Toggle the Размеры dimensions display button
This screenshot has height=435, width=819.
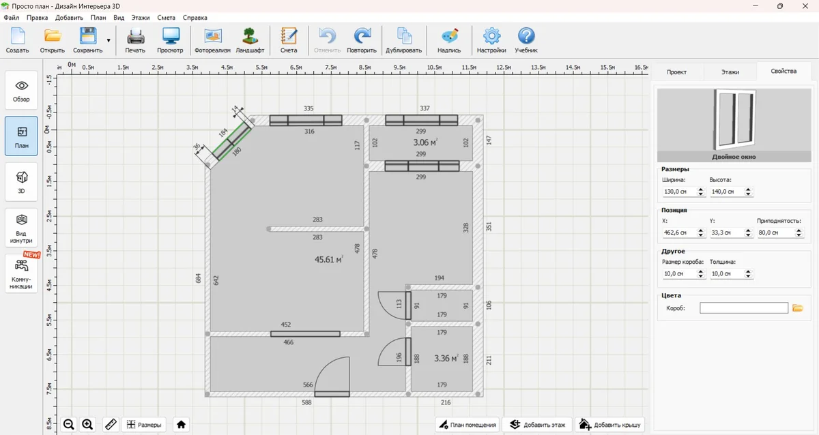pyautogui.click(x=144, y=425)
